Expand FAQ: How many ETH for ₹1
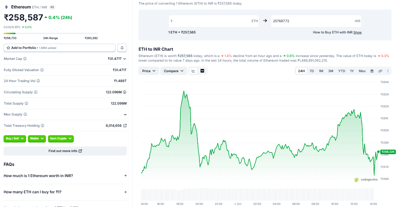 pos(65,192)
